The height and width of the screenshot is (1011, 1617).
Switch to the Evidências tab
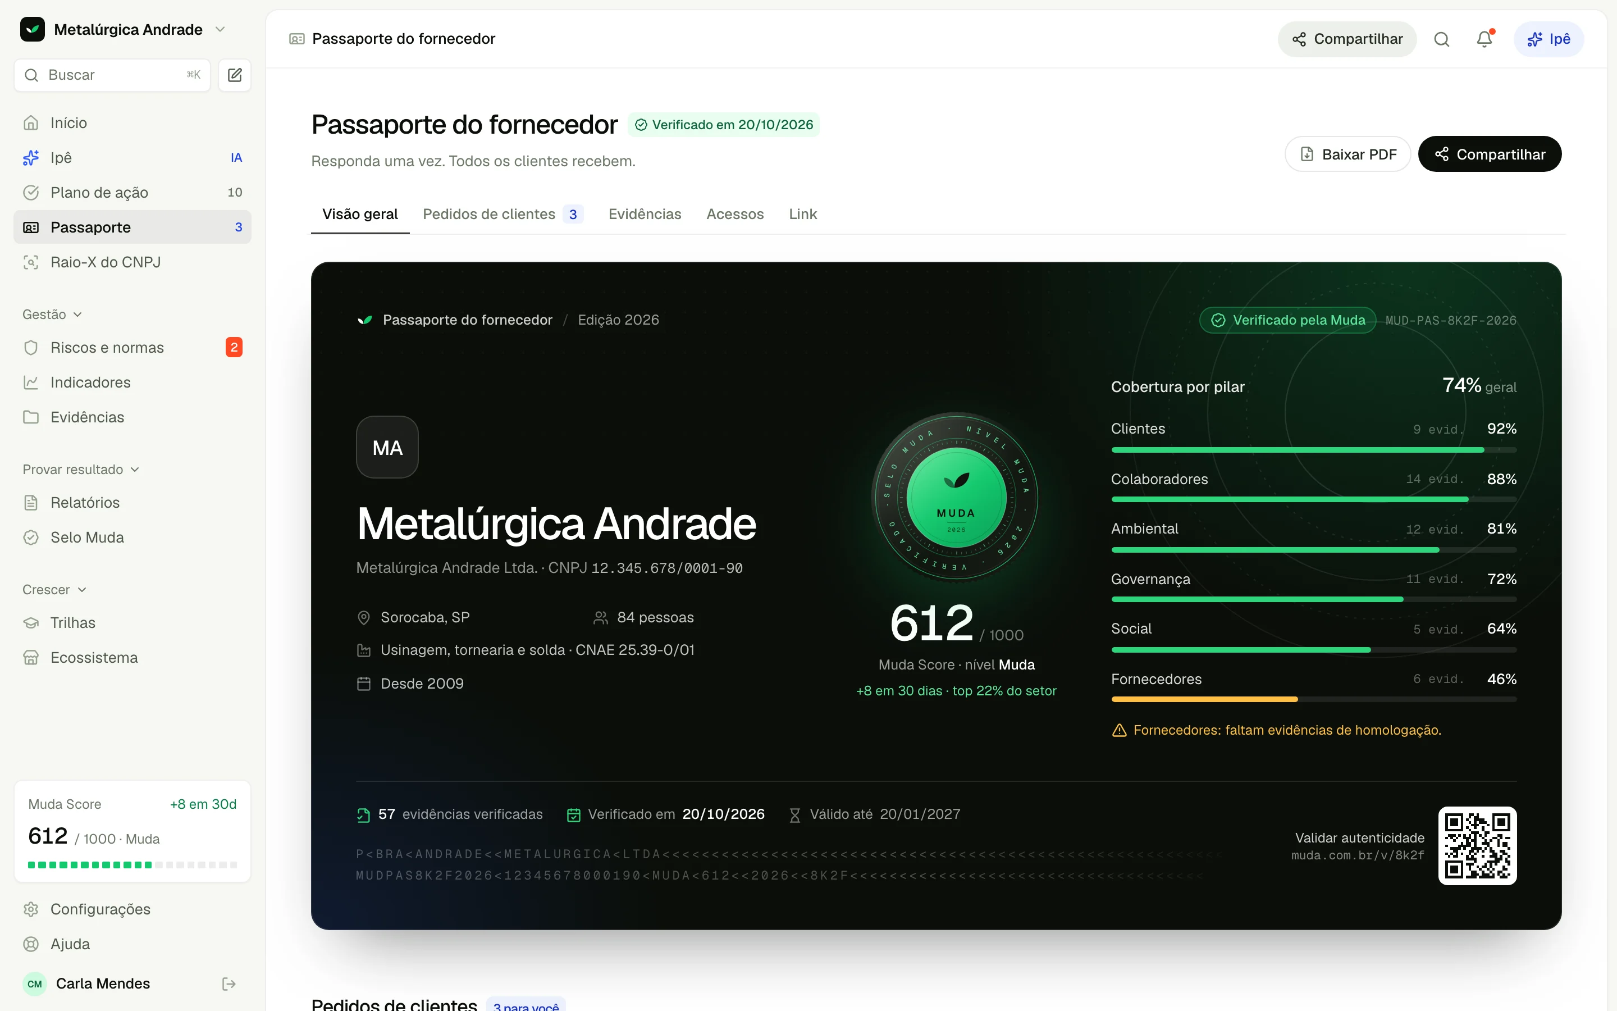[645, 214]
